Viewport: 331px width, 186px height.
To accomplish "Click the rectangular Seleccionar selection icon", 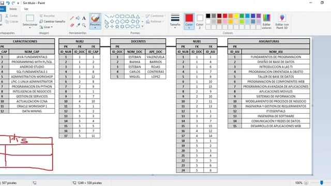I will pyautogui.click(x=30, y=18).
